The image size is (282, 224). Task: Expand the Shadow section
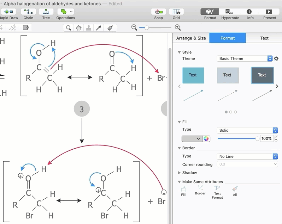coord(179,173)
